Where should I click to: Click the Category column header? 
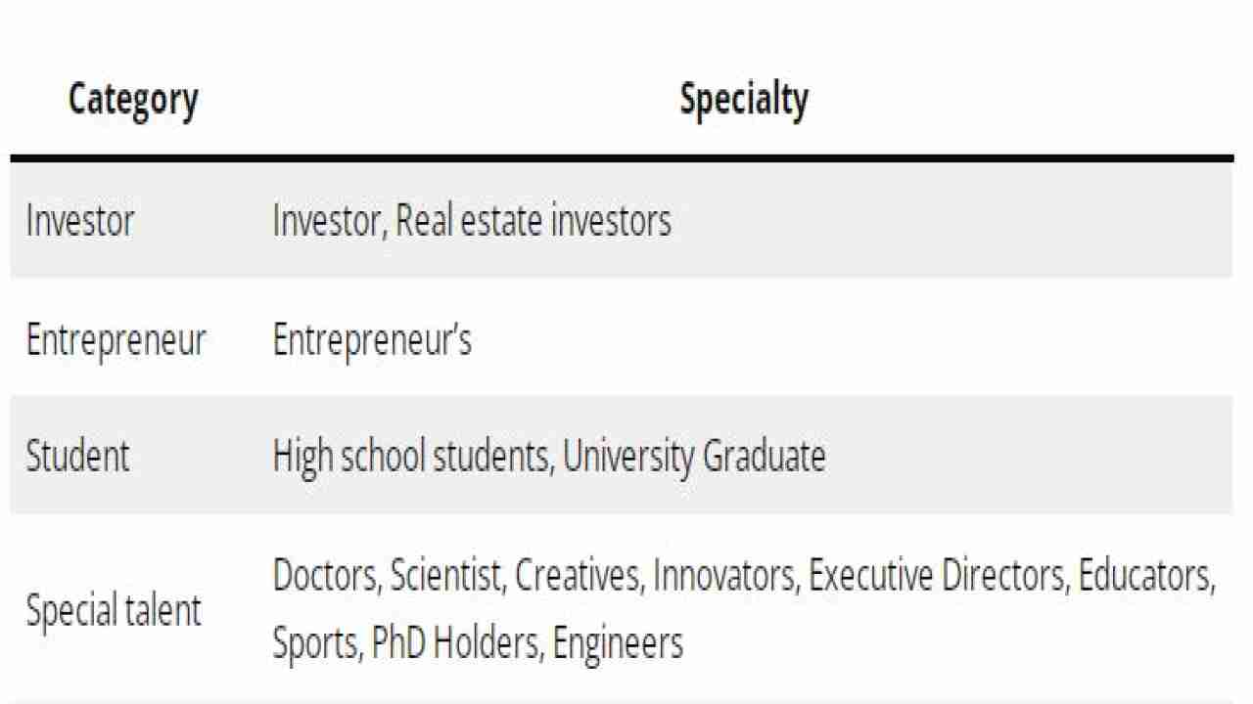point(133,100)
